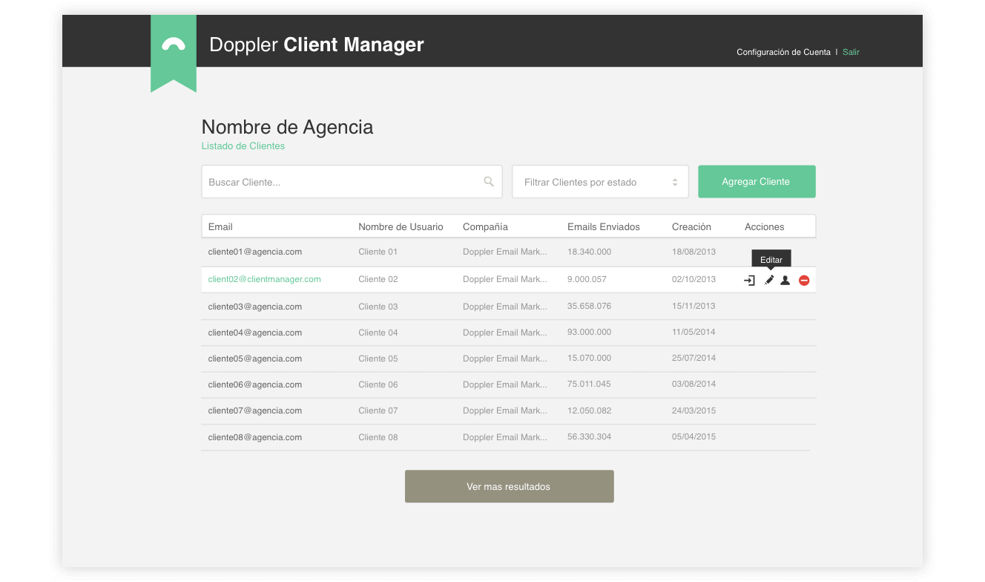Click the company cell in Cliente 08 row

[505, 437]
